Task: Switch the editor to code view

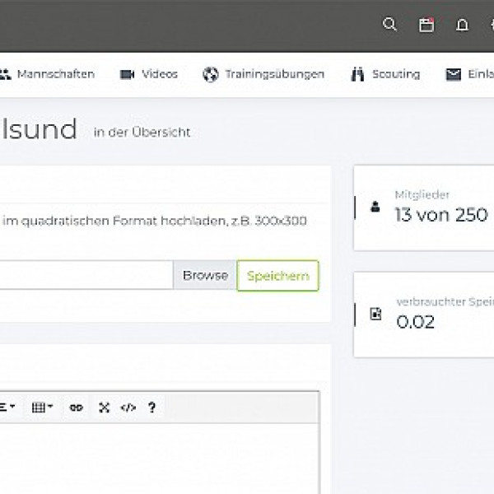Action: coord(128,407)
